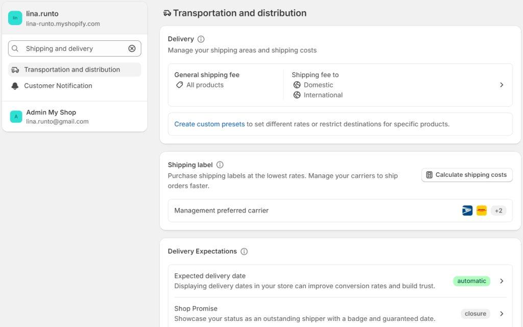This screenshot has height=327, width=523.
Task: Expand the Expected delivery date settings
Action: [x=502, y=281]
